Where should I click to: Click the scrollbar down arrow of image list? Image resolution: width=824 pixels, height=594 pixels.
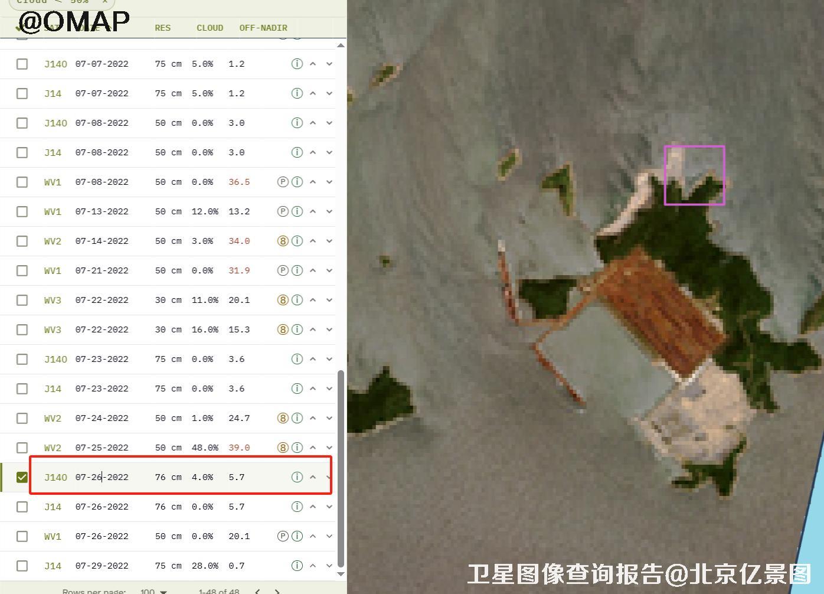[x=341, y=573]
